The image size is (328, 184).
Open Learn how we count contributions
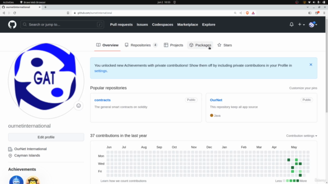[x=124, y=181]
